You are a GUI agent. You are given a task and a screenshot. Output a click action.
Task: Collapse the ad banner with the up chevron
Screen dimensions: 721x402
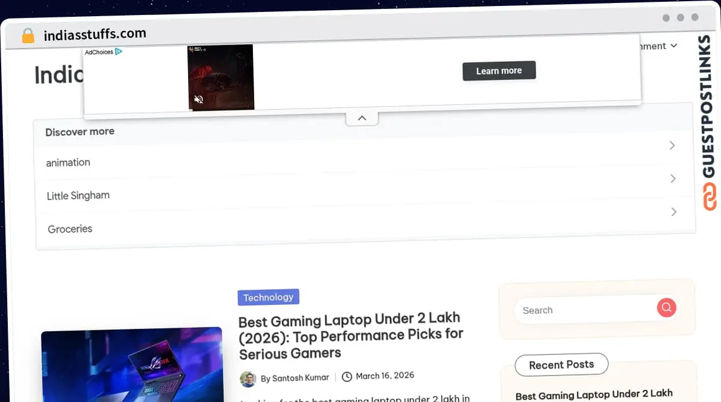pyautogui.click(x=362, y=118)
